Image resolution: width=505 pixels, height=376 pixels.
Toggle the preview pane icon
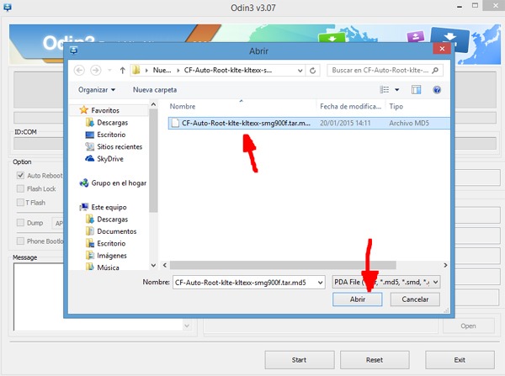click(416, 89)
